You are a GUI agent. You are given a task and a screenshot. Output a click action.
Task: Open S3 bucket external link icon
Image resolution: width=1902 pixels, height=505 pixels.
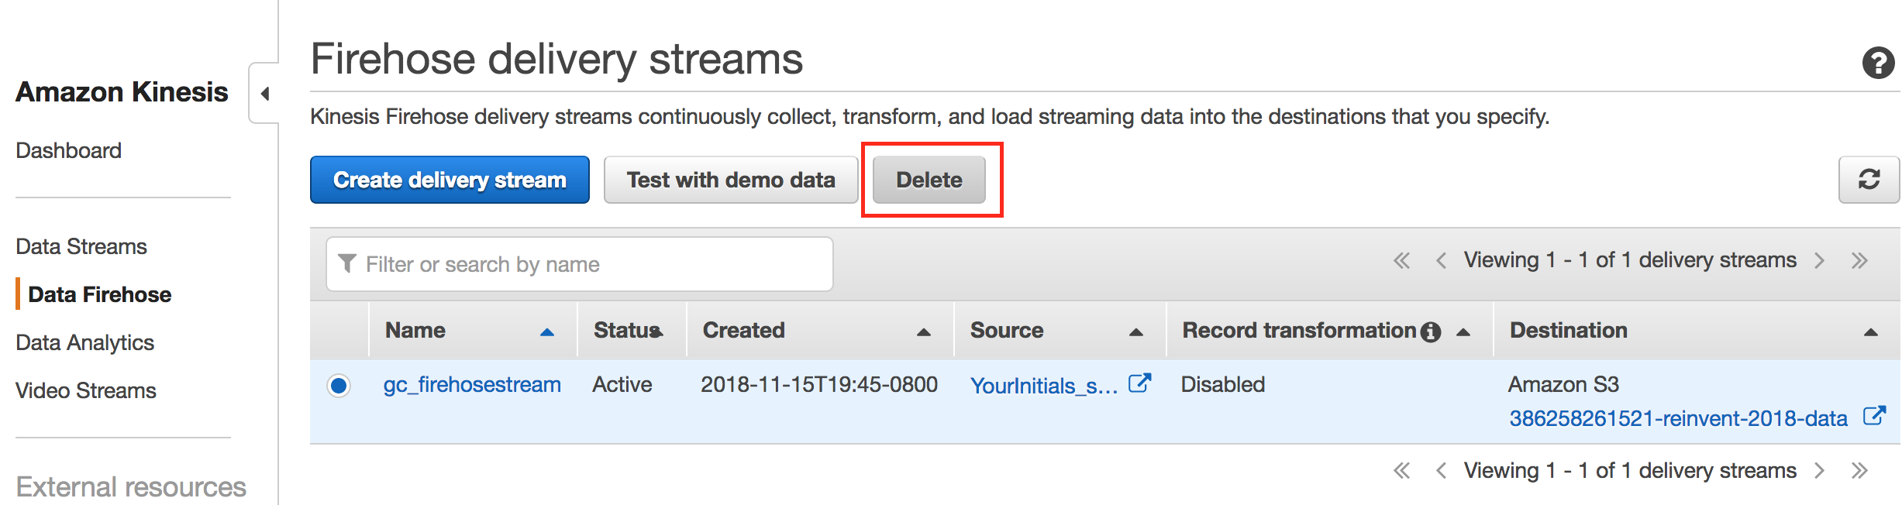coord(1874,416)
